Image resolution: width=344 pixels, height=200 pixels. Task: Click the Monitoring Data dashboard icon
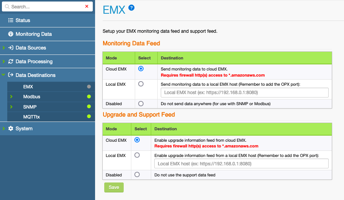coord(11,34)
